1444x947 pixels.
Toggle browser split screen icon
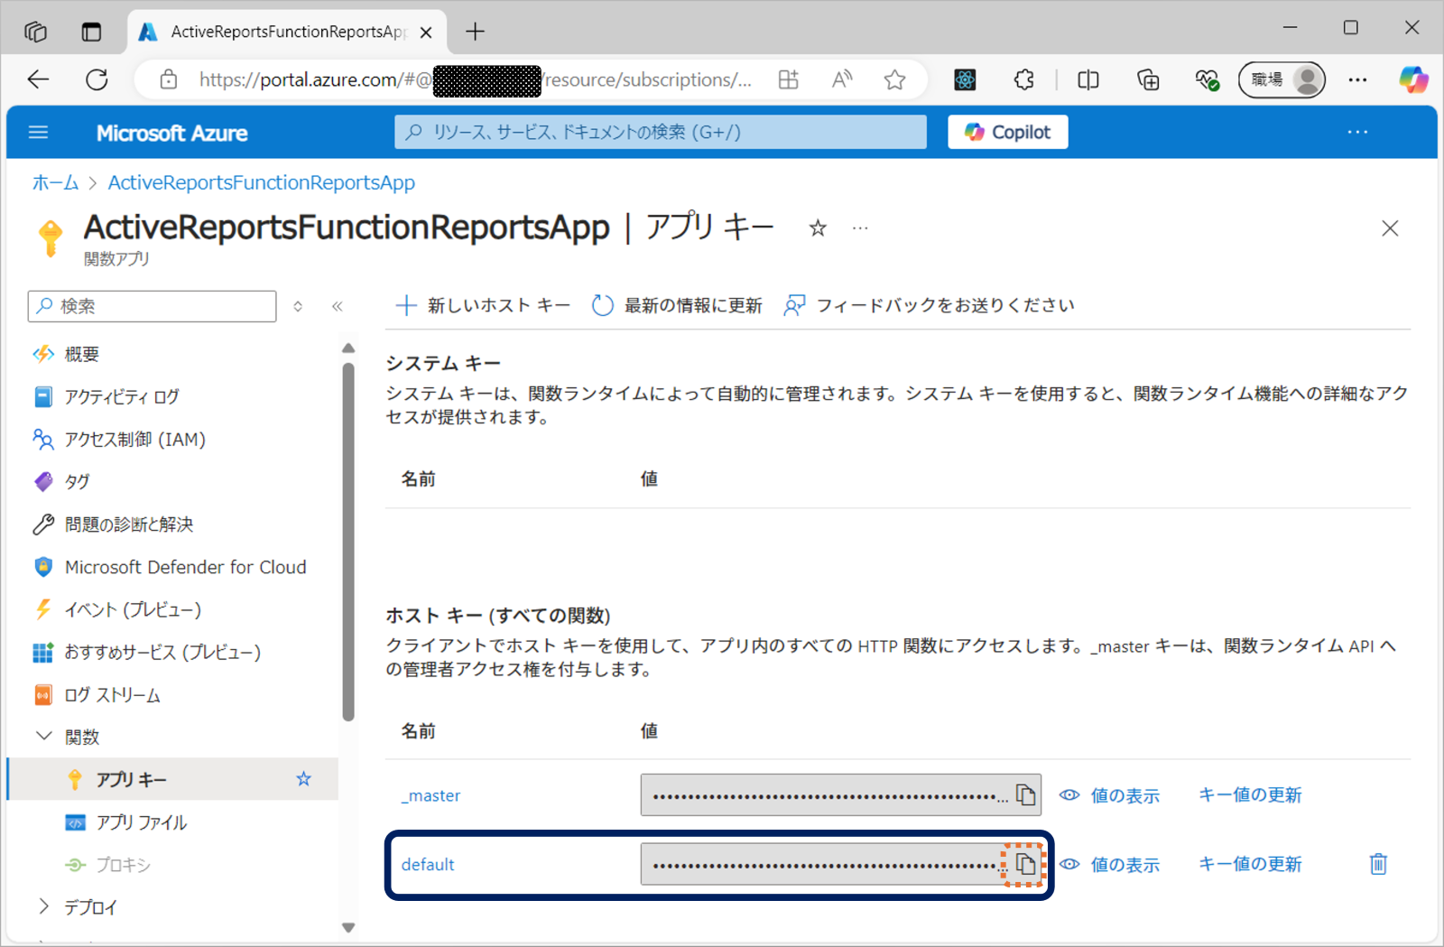tap(1088, 79)
